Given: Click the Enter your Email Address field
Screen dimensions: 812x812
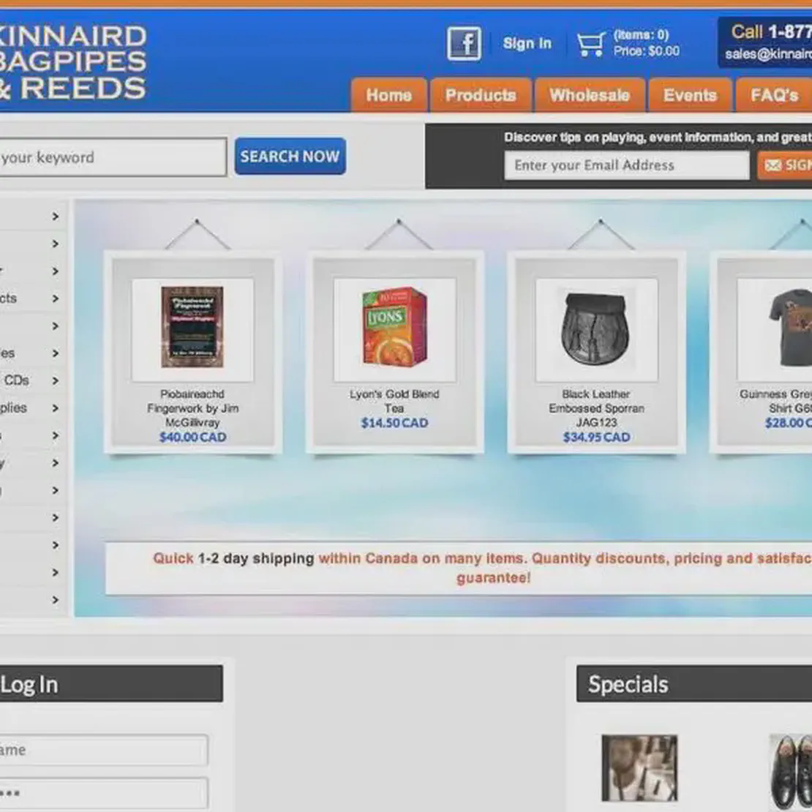Looking at the screenshot, I should [x=627, y=165].
